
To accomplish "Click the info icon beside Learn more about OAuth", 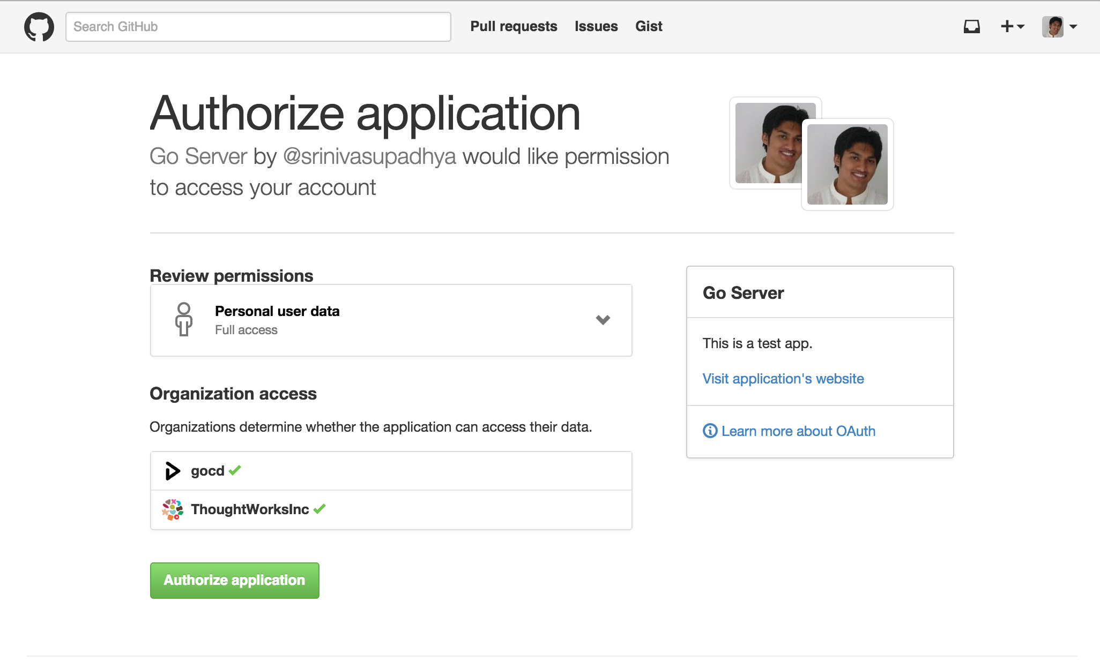I will (710, 431).
